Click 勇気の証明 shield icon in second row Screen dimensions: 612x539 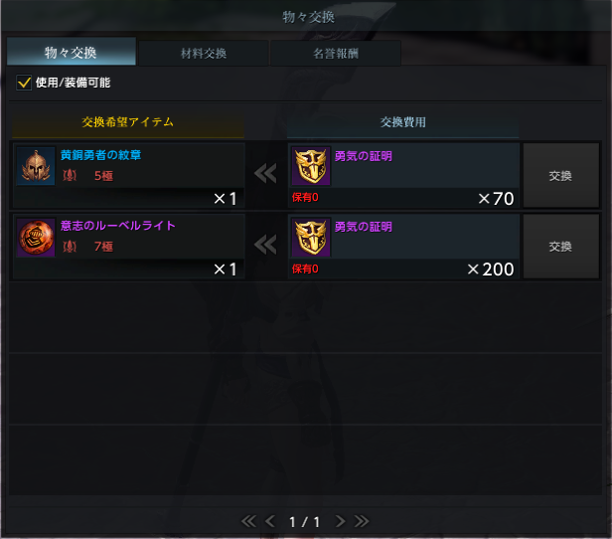pos(311,237)
